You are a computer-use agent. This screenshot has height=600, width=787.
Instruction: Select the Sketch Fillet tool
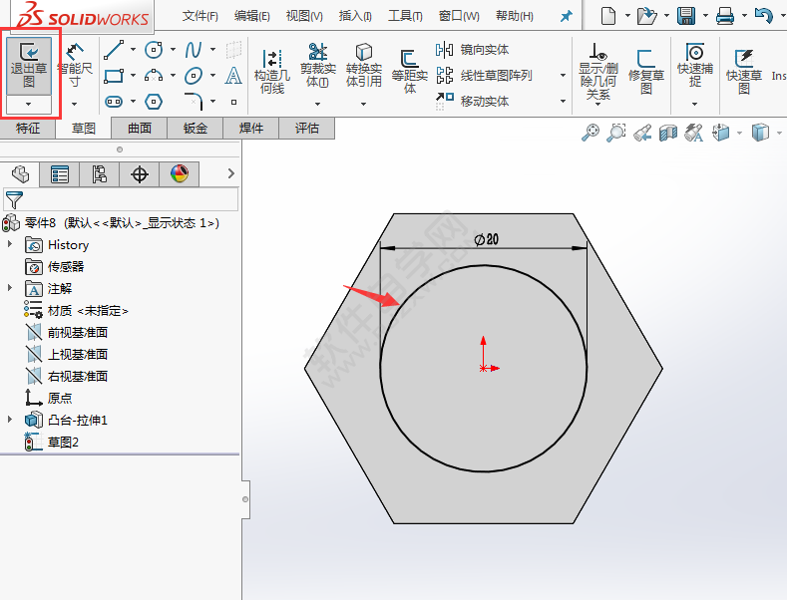[x=194, y=102]
